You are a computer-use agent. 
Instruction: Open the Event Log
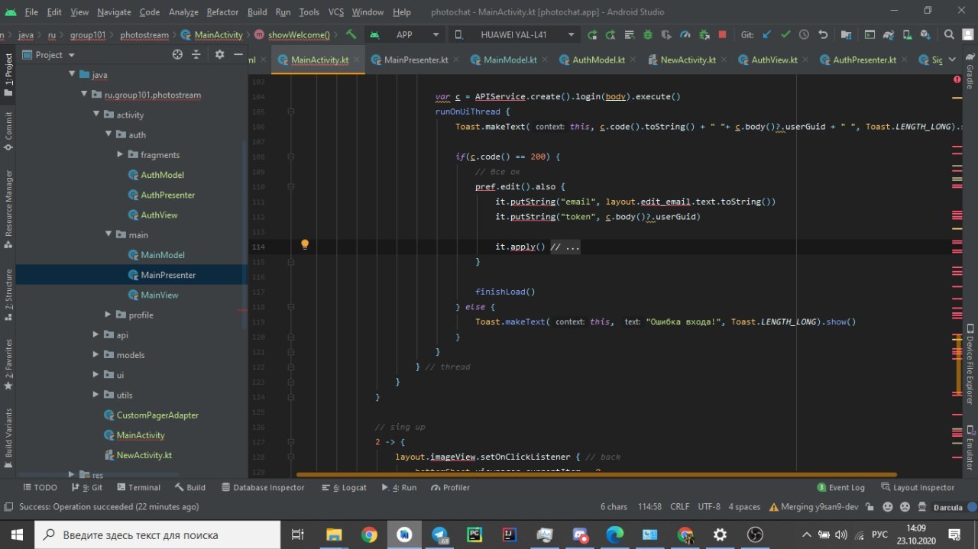tap(840, 487)
